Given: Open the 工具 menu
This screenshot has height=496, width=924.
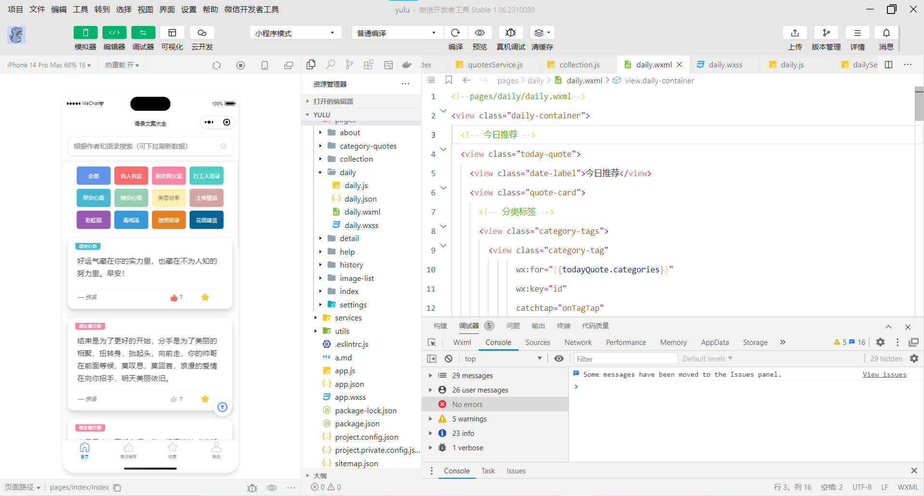Looking at the screenshot, I should (x=80, y=9).
